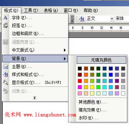Open the 工具 (Tools) menu
Viewport: 129px width, 124px height.
point(31,11)
